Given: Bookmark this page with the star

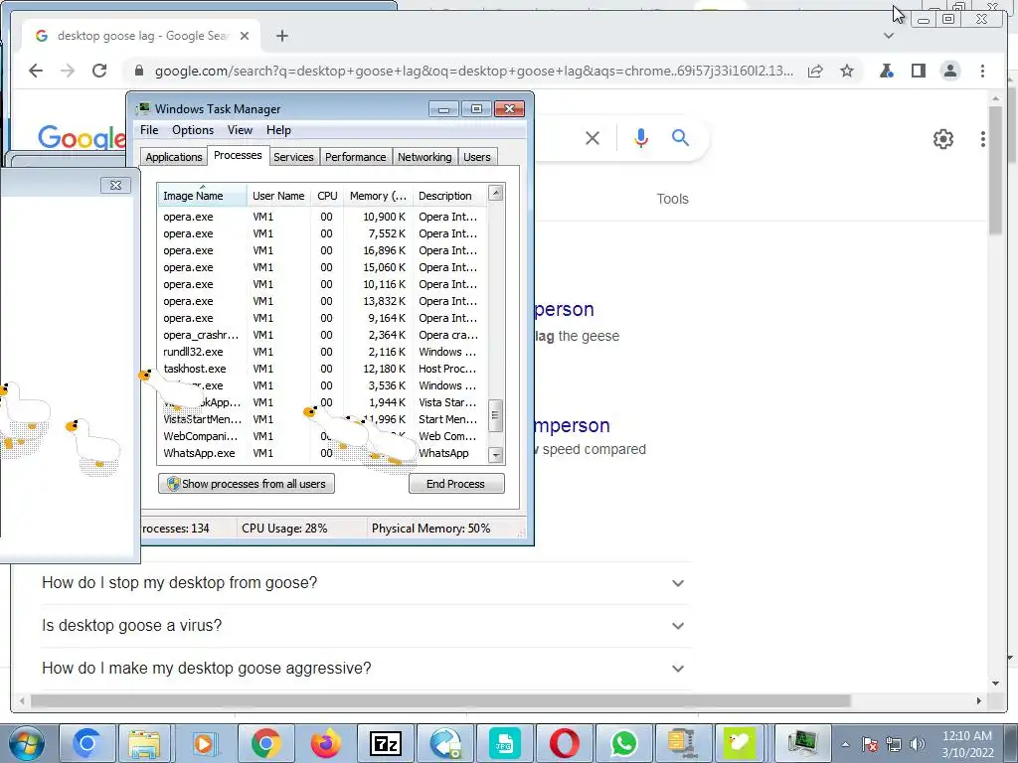Looking at the screenshot, I should coord(847,71).
